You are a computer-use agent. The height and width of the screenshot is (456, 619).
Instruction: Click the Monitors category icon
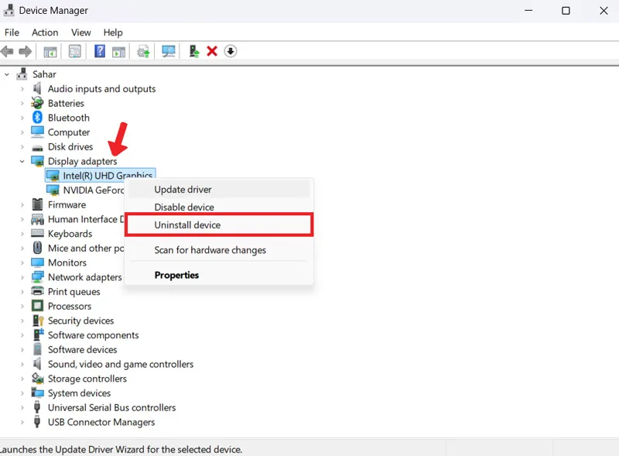[37, 262]
